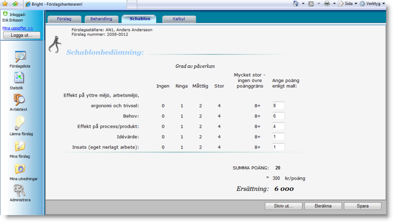Viewport: 393px width, 222px height.
Task: Open the Administrera keys icon
Action: pos(19,190)
